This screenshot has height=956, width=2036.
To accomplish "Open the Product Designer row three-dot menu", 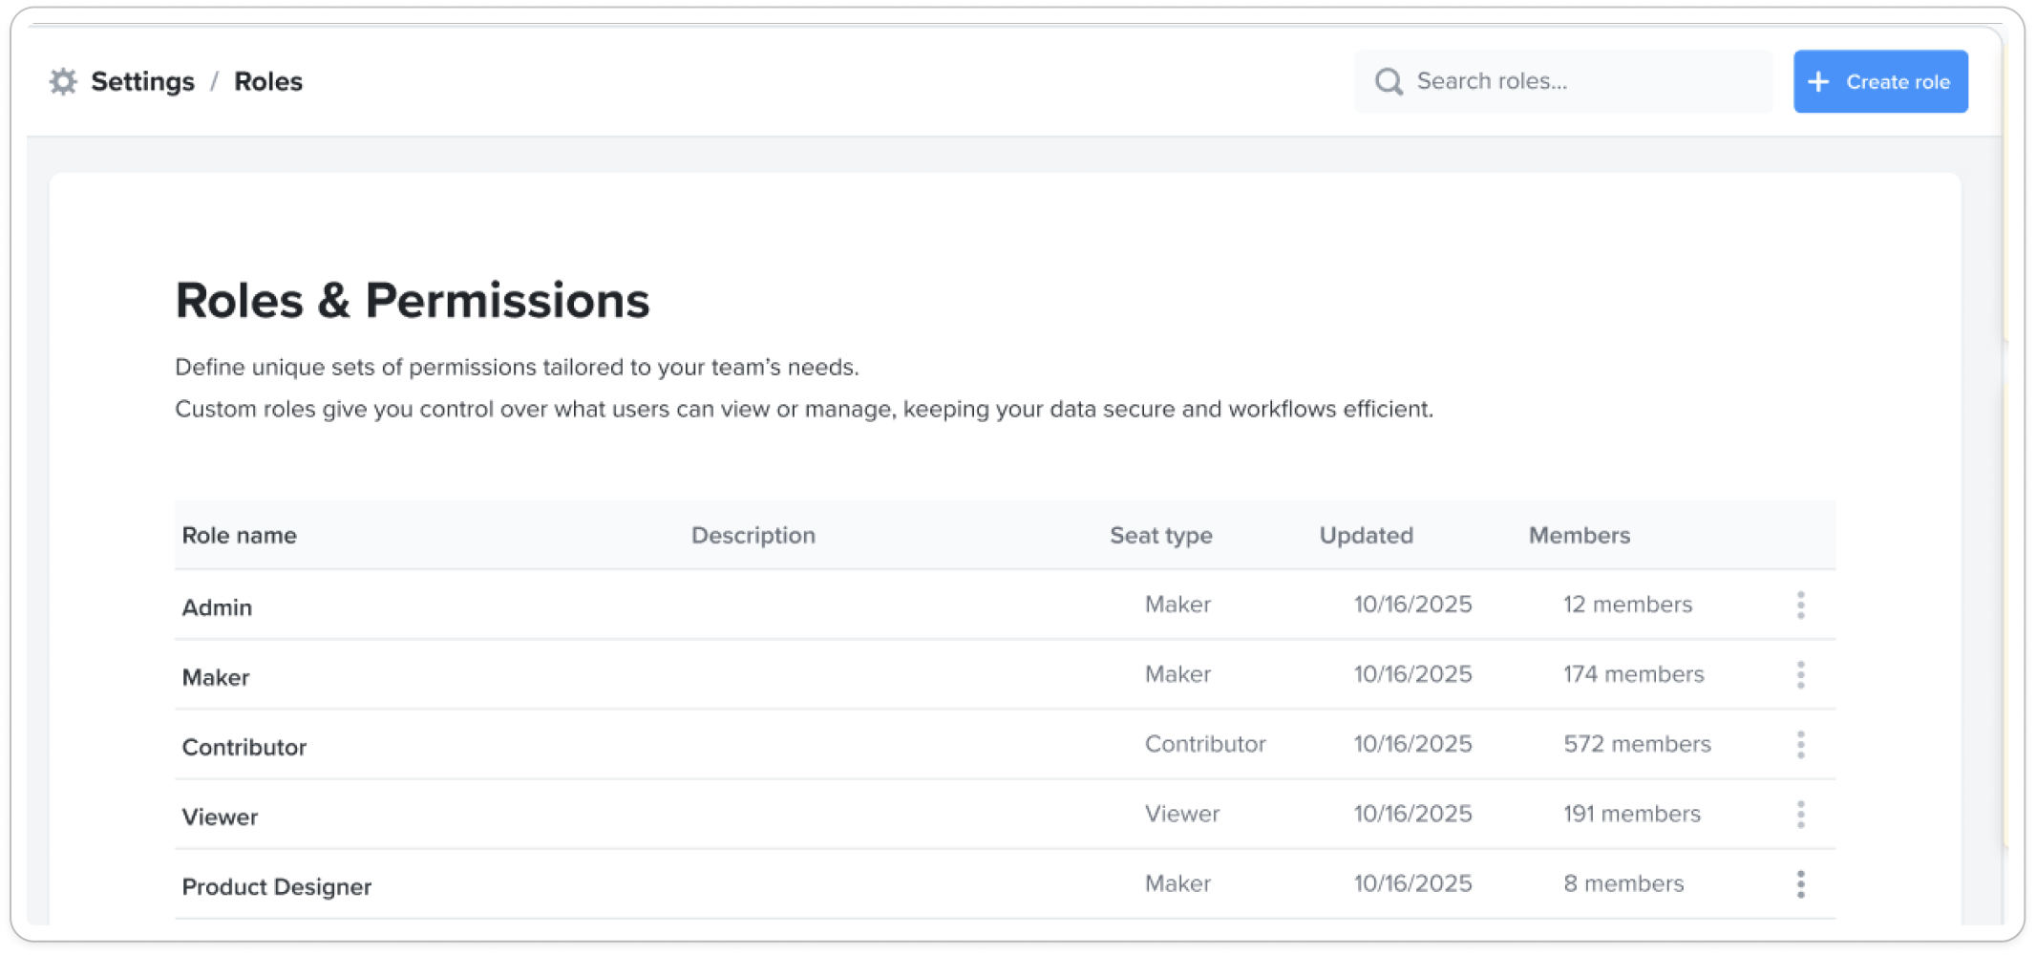I will (1800, 883).
